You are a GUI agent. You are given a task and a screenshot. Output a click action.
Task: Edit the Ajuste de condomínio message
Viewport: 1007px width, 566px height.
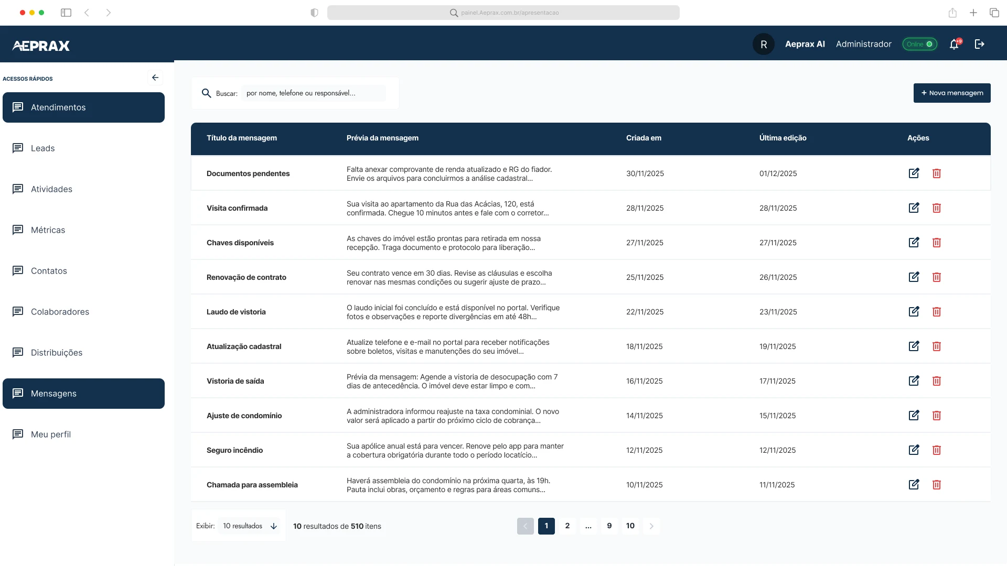[914, 416]
